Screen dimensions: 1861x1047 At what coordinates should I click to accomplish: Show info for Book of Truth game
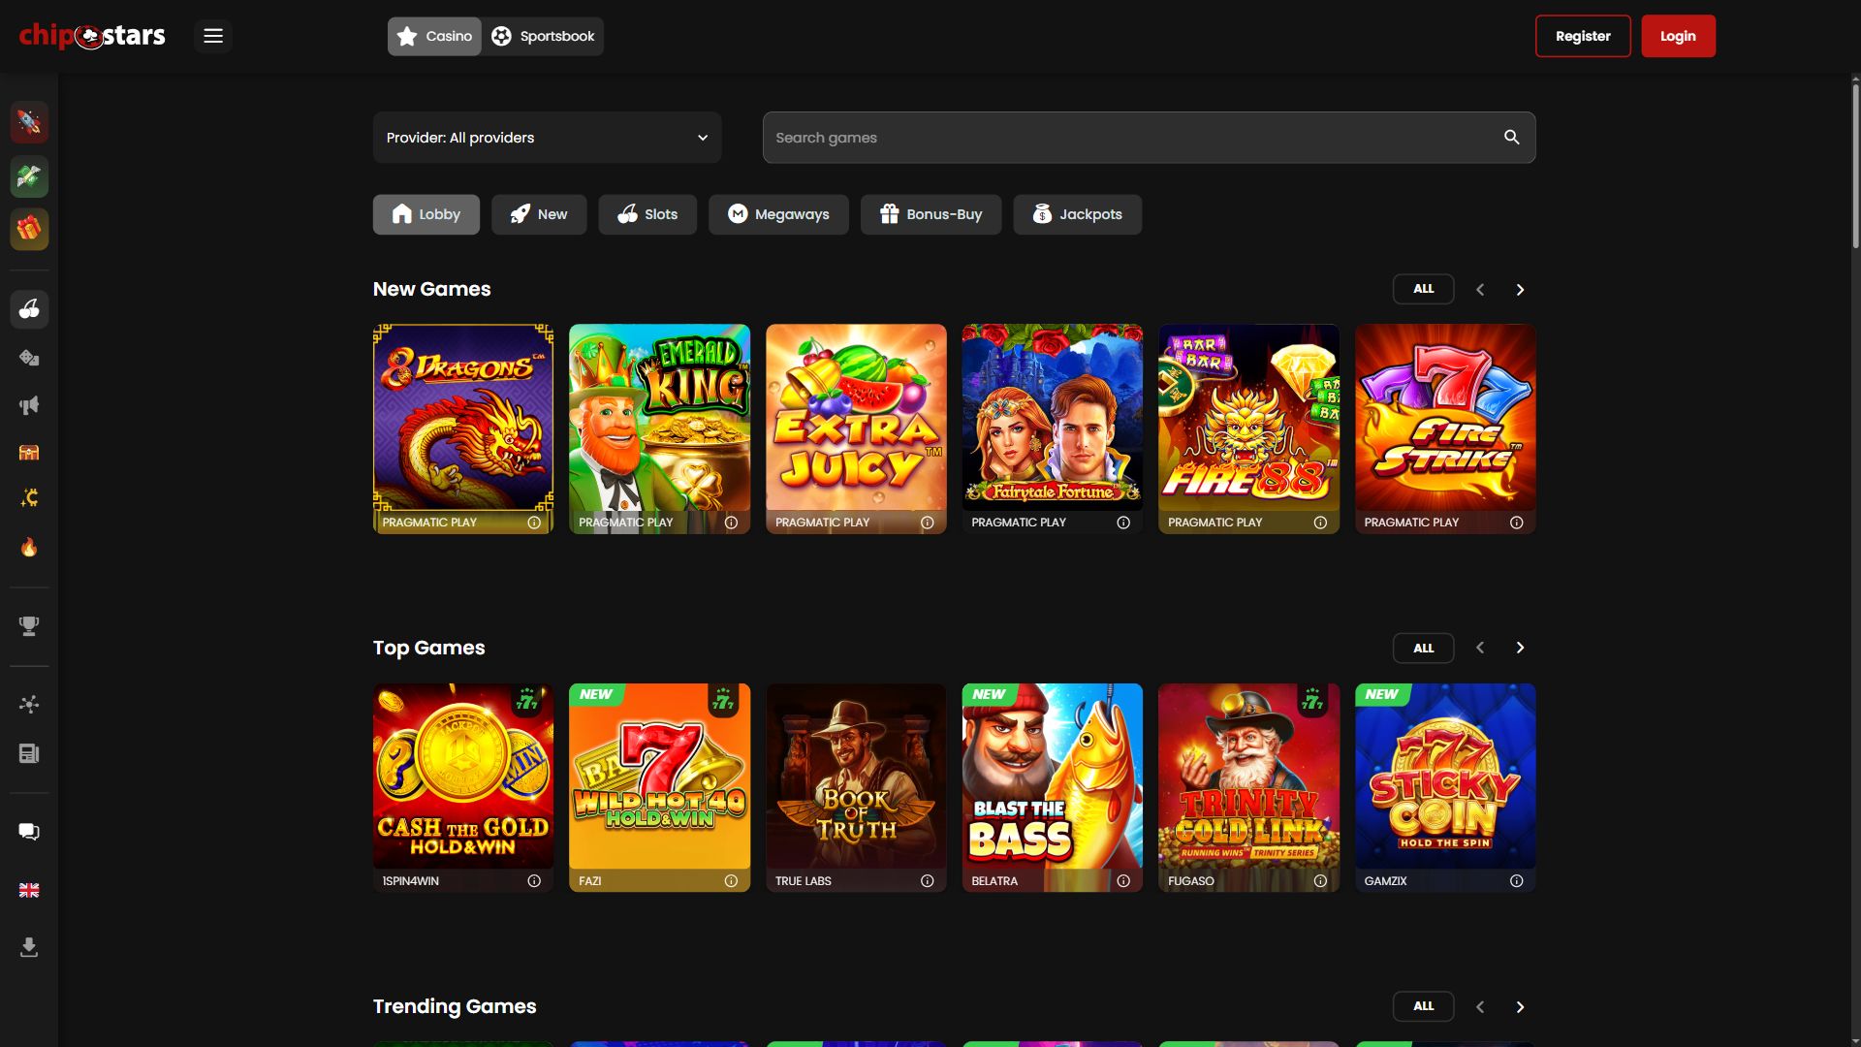click(927, 881)
